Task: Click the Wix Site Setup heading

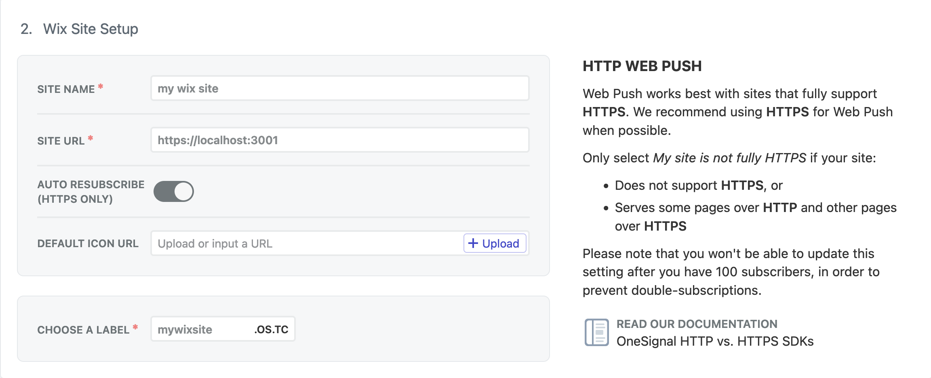Action: [91, 29]
